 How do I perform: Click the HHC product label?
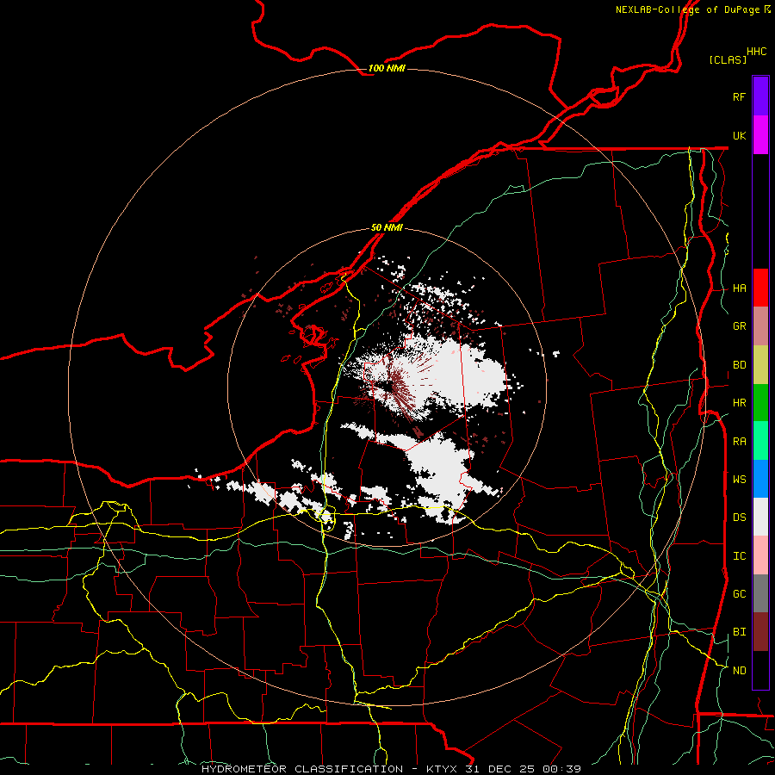click(756, 52)
